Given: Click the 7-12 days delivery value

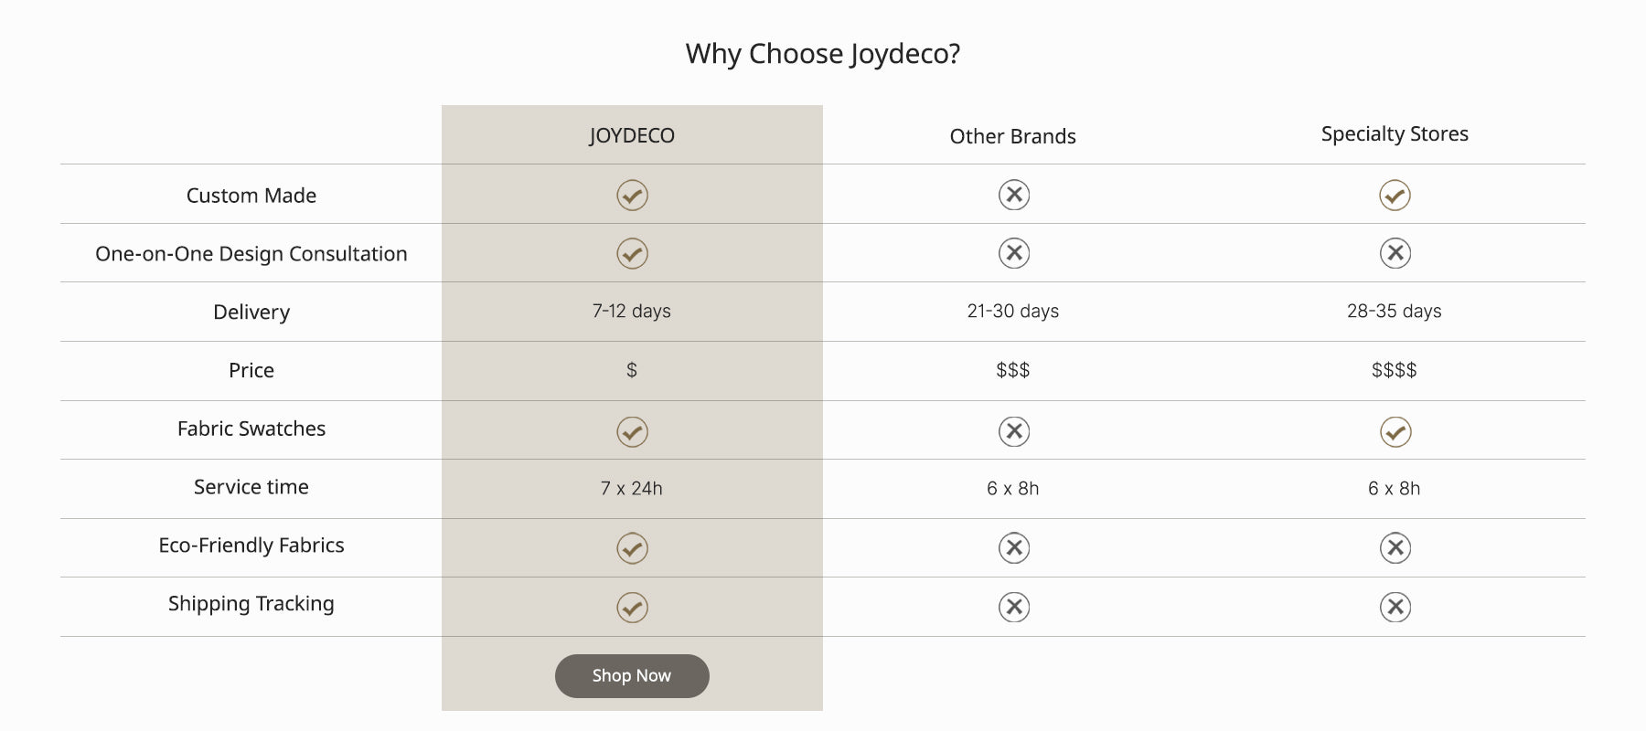Looking at the screenshot, I should [632, 311].
